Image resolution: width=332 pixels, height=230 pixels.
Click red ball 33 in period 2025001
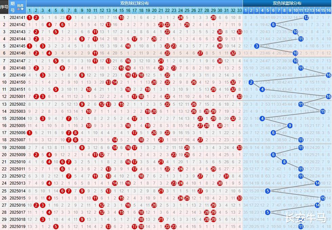tap(240, 97)
